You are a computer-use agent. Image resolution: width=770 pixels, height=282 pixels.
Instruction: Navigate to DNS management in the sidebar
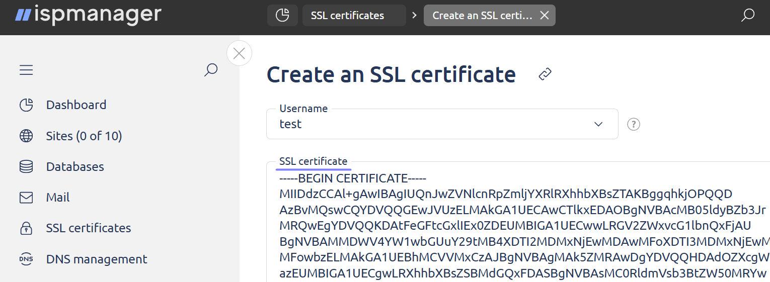coord(97,259)
